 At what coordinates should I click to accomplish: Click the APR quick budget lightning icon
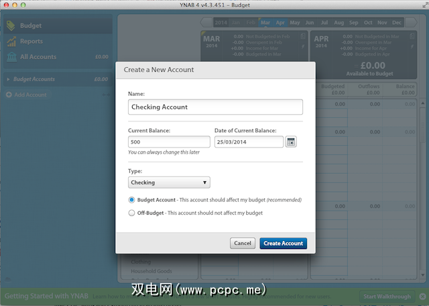(x=412, y=47)
